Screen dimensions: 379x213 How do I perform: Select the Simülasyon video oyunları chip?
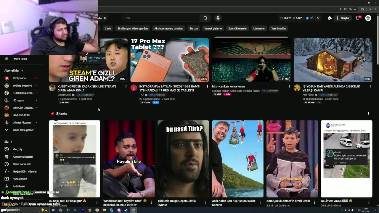pyautogui.click(x=132, y=28)
